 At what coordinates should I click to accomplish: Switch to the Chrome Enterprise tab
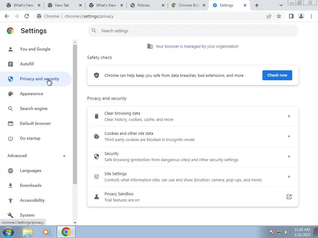coord(189,5)
